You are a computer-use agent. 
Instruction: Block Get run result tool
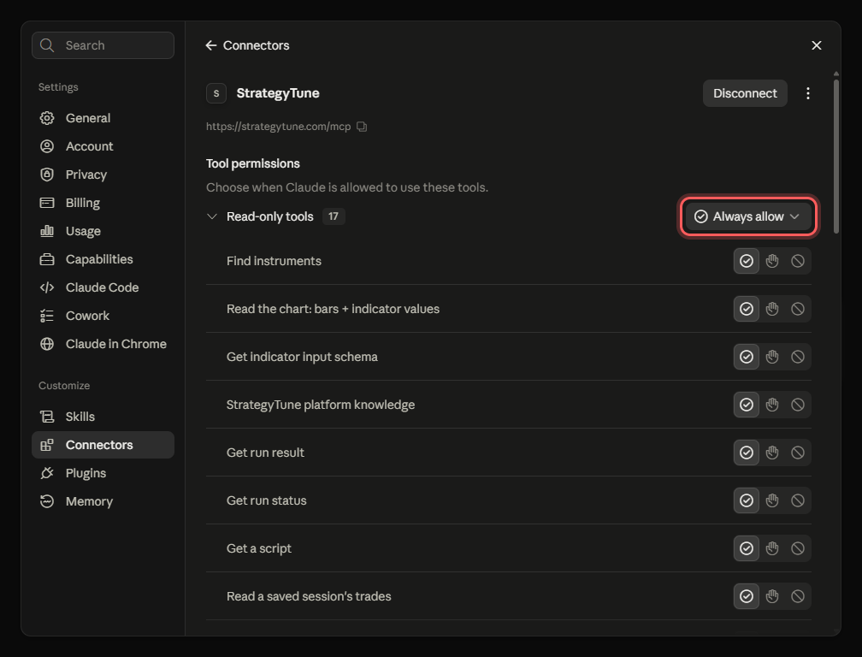[798, 453]
